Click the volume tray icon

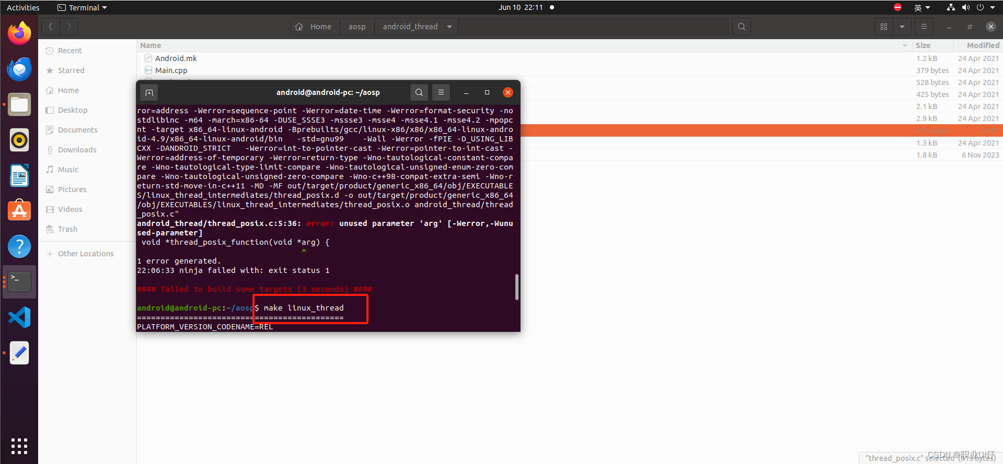click(965, 7)
